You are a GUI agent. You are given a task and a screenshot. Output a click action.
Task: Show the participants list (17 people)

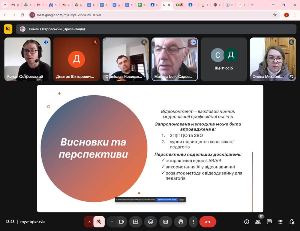tap(258, 222)
